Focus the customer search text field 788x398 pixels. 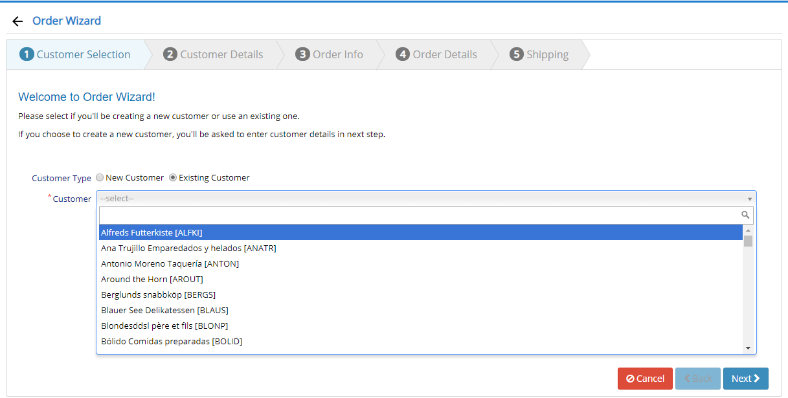[x=419, y=215]
